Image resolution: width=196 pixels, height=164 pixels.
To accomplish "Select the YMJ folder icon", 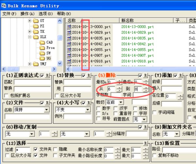I will pyautogui.click(x=36, y=64).
